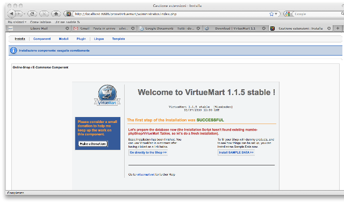
Task: Click the Gmail tab favicon
Action: pyautogui.click(x=76, y=28)
